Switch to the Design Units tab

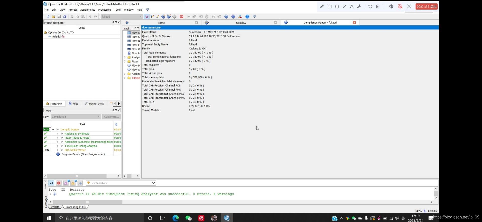pos(94,104)
